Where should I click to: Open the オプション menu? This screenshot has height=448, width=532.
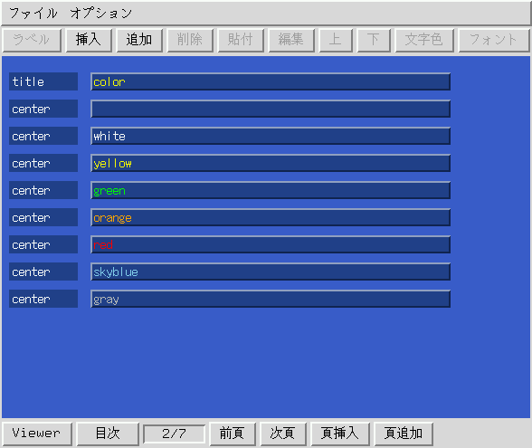100,14
